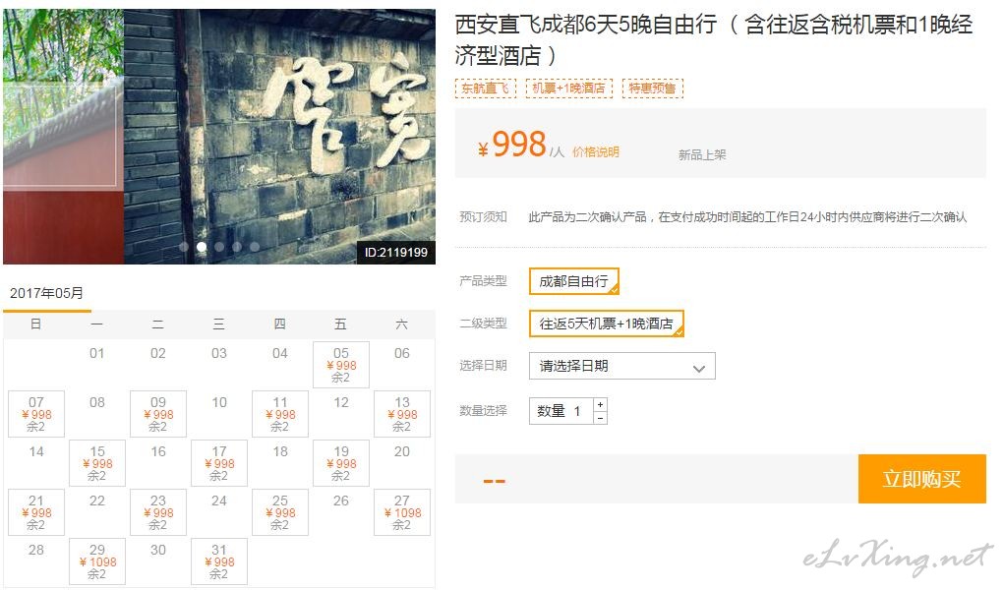Click the 特惠预售 tag label

(653, 88)
